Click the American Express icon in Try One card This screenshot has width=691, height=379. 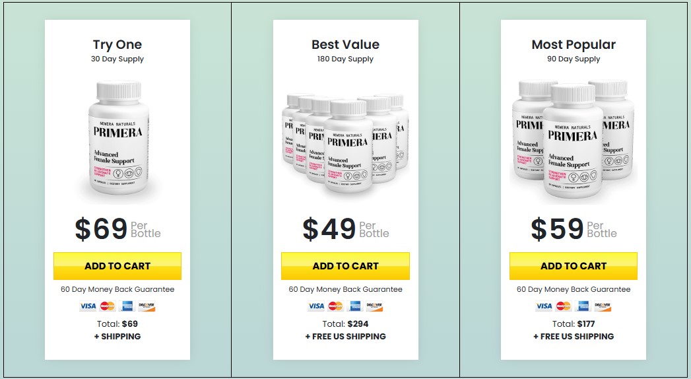[127, 306]
